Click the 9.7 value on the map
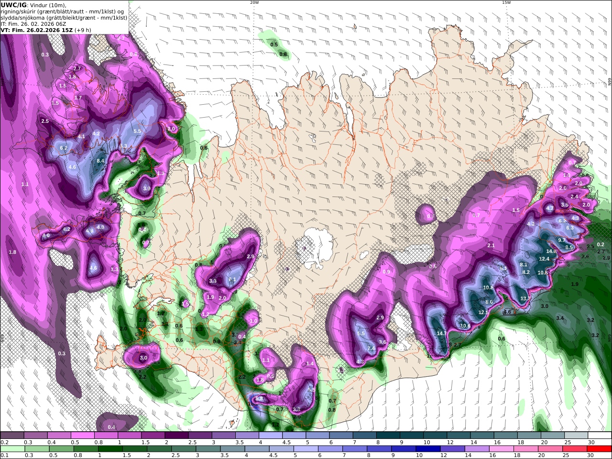Viewport: 612px width, 459px height. click(562, 240)
